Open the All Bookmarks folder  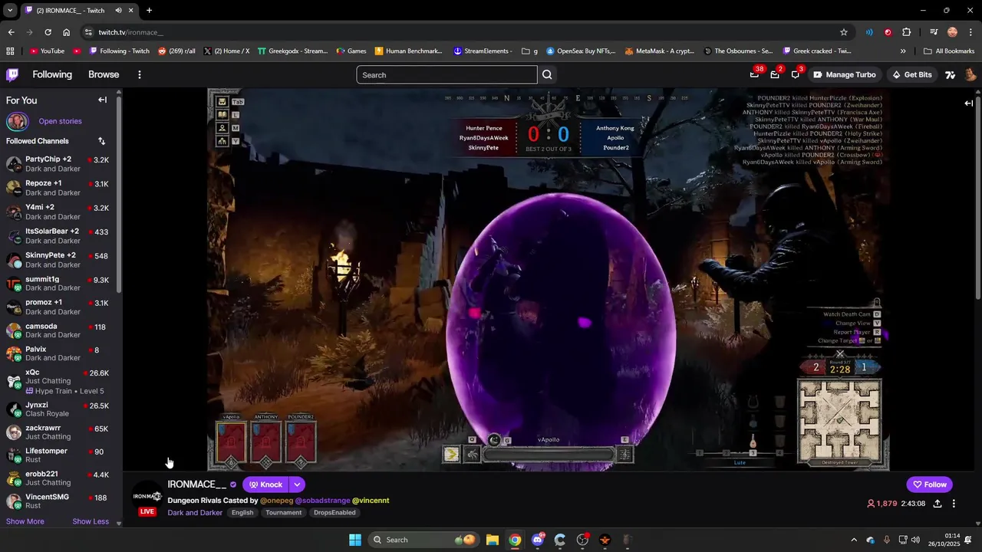tap(949, 51)
